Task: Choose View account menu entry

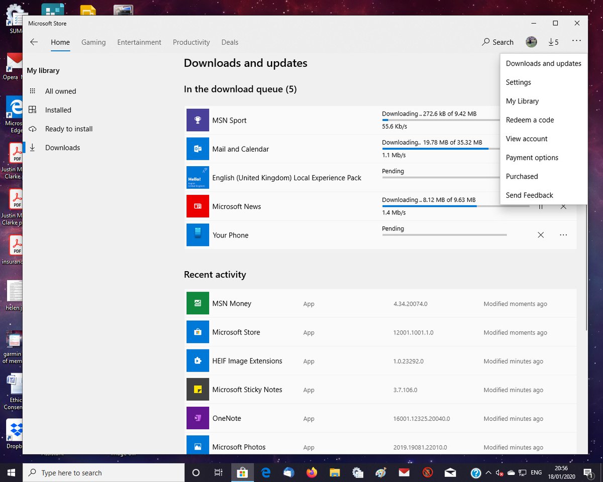Action: click(544, 139)
